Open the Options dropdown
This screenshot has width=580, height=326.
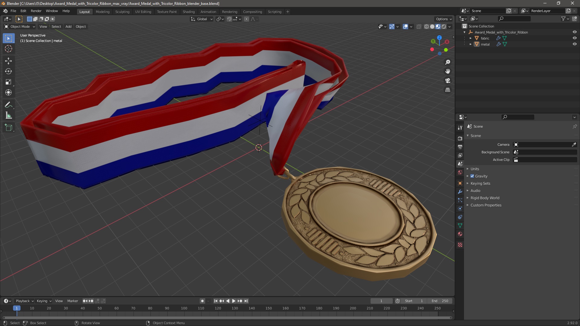(x=444, y=19)
